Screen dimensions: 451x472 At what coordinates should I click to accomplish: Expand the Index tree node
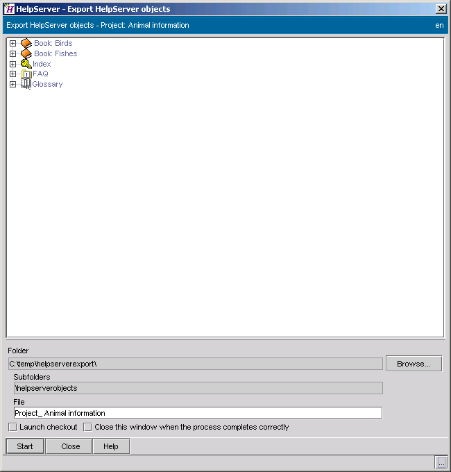12,64
